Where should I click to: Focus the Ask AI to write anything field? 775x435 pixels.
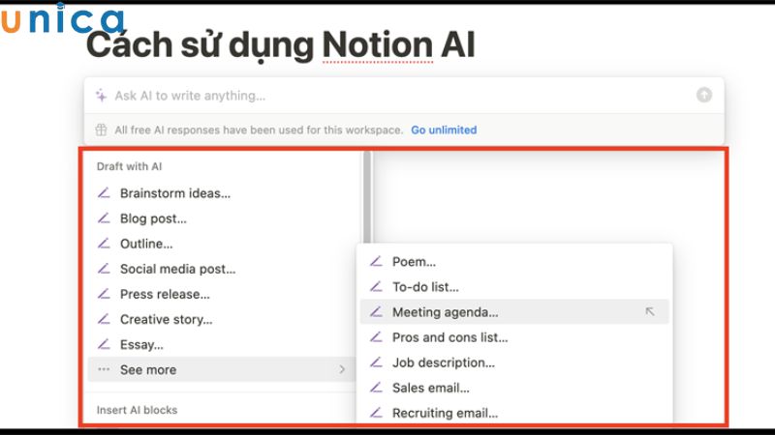click(x=395, y=95)
